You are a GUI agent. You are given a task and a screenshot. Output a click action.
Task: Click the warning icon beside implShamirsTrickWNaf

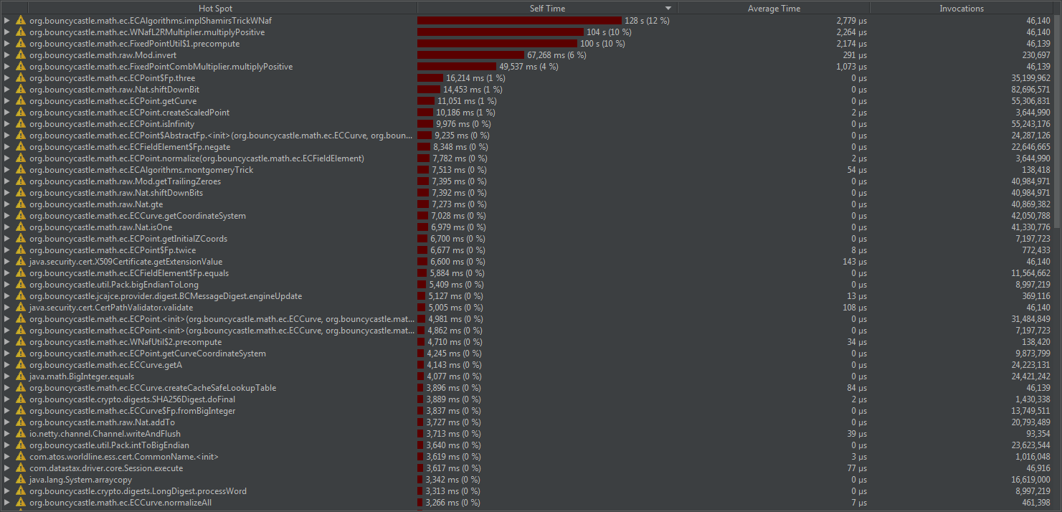click(x=20, y=20)
